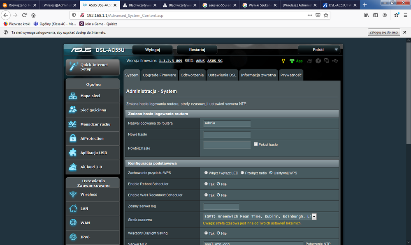Viewport: 411px width, 245px height.
Task: Check the Pokaż hasło box
Action: [x=256, y=144]
